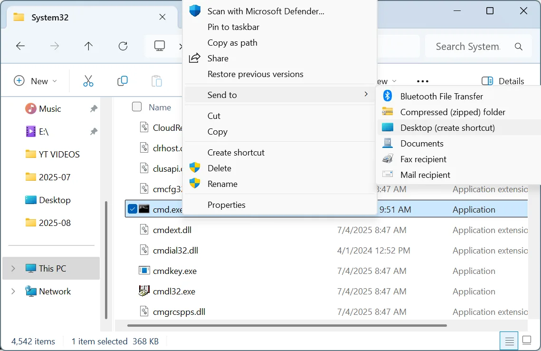The width and height of the screenshot is (541, 351).
Task: Toggle the Details pane
Action: (x=503, y=81)
